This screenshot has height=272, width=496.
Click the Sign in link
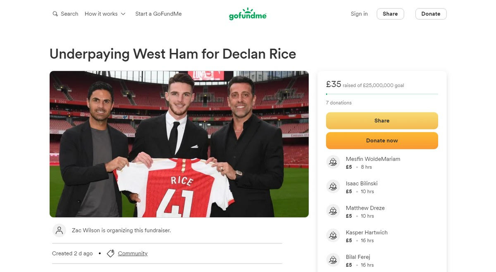[x=359, y=14]
